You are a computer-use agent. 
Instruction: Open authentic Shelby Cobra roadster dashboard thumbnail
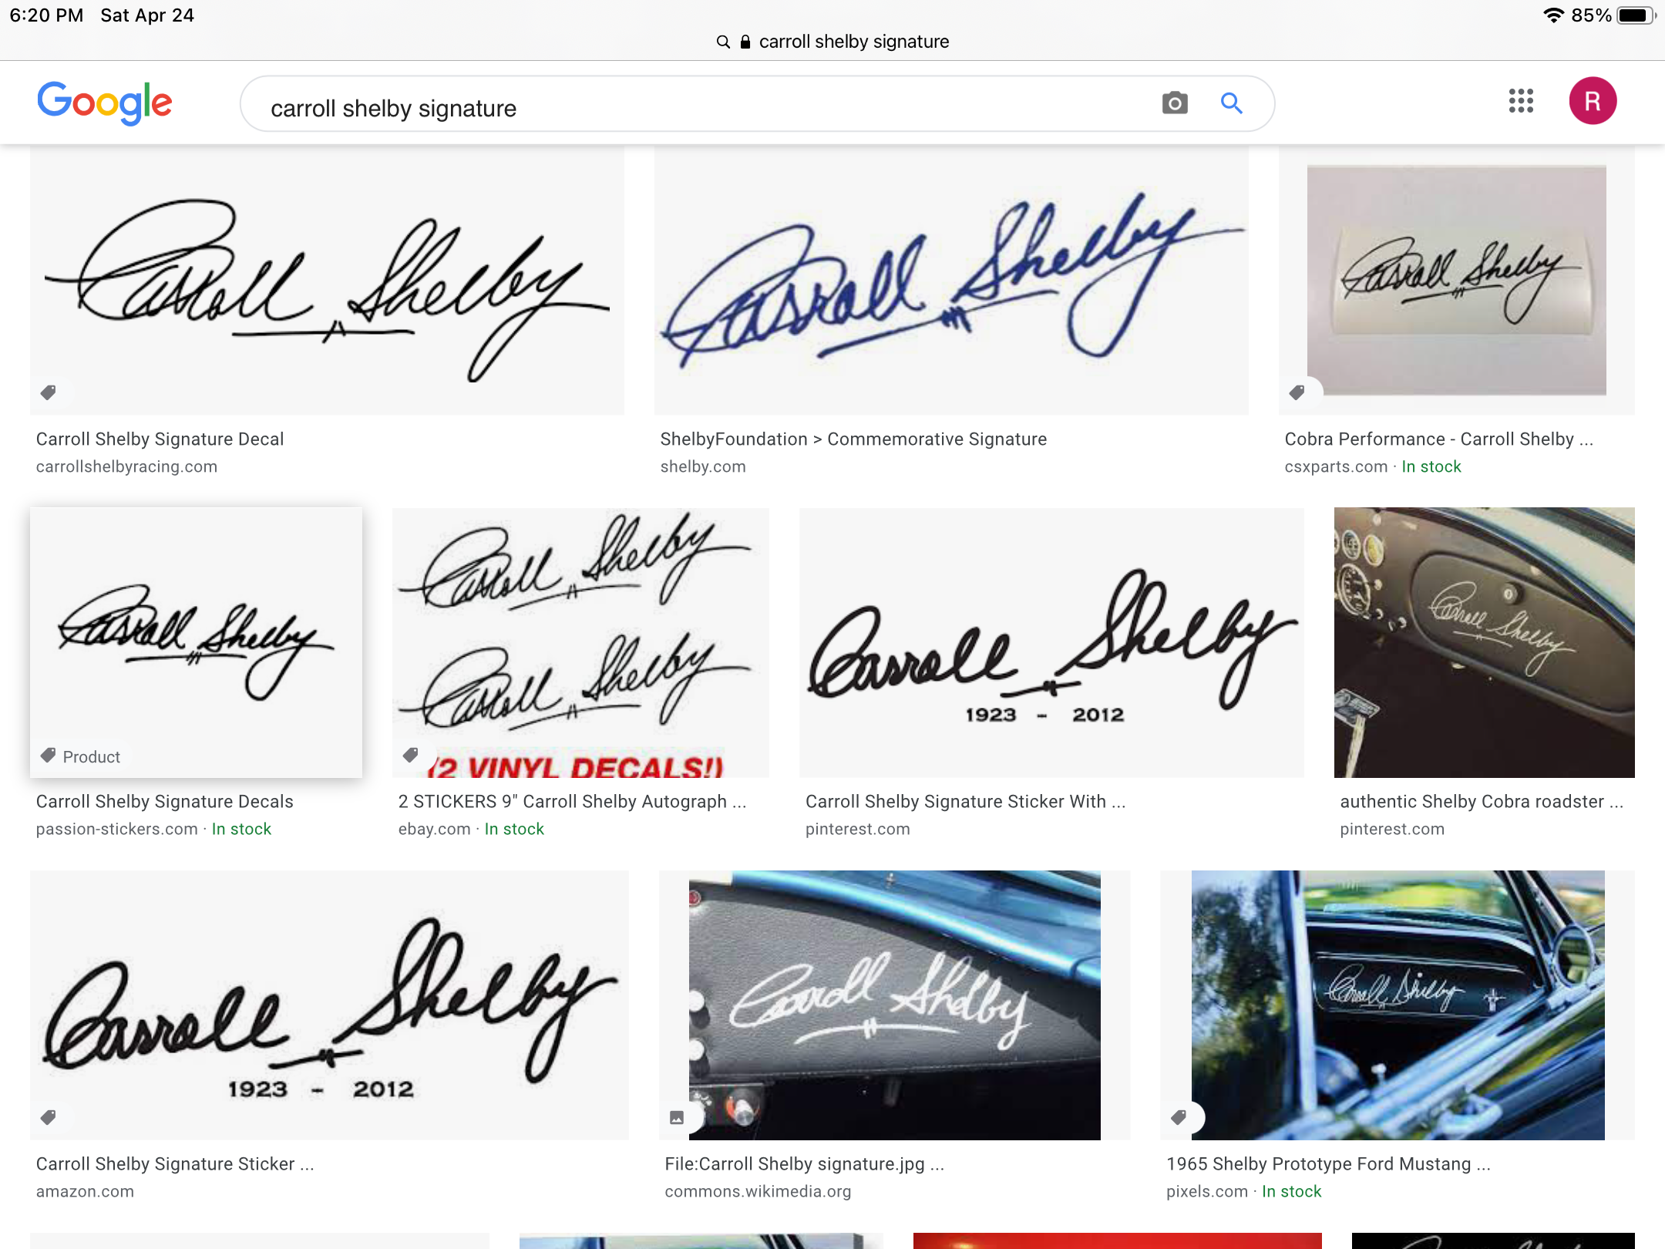1484,642
